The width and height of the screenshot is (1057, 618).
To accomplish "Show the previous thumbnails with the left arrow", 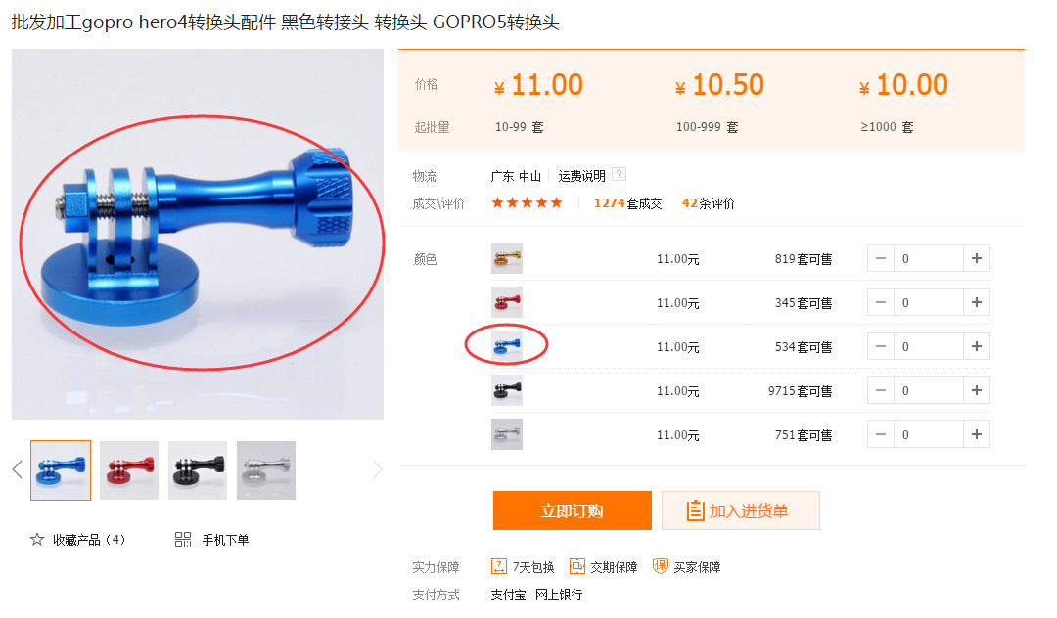I will click(x=18, y=469).
